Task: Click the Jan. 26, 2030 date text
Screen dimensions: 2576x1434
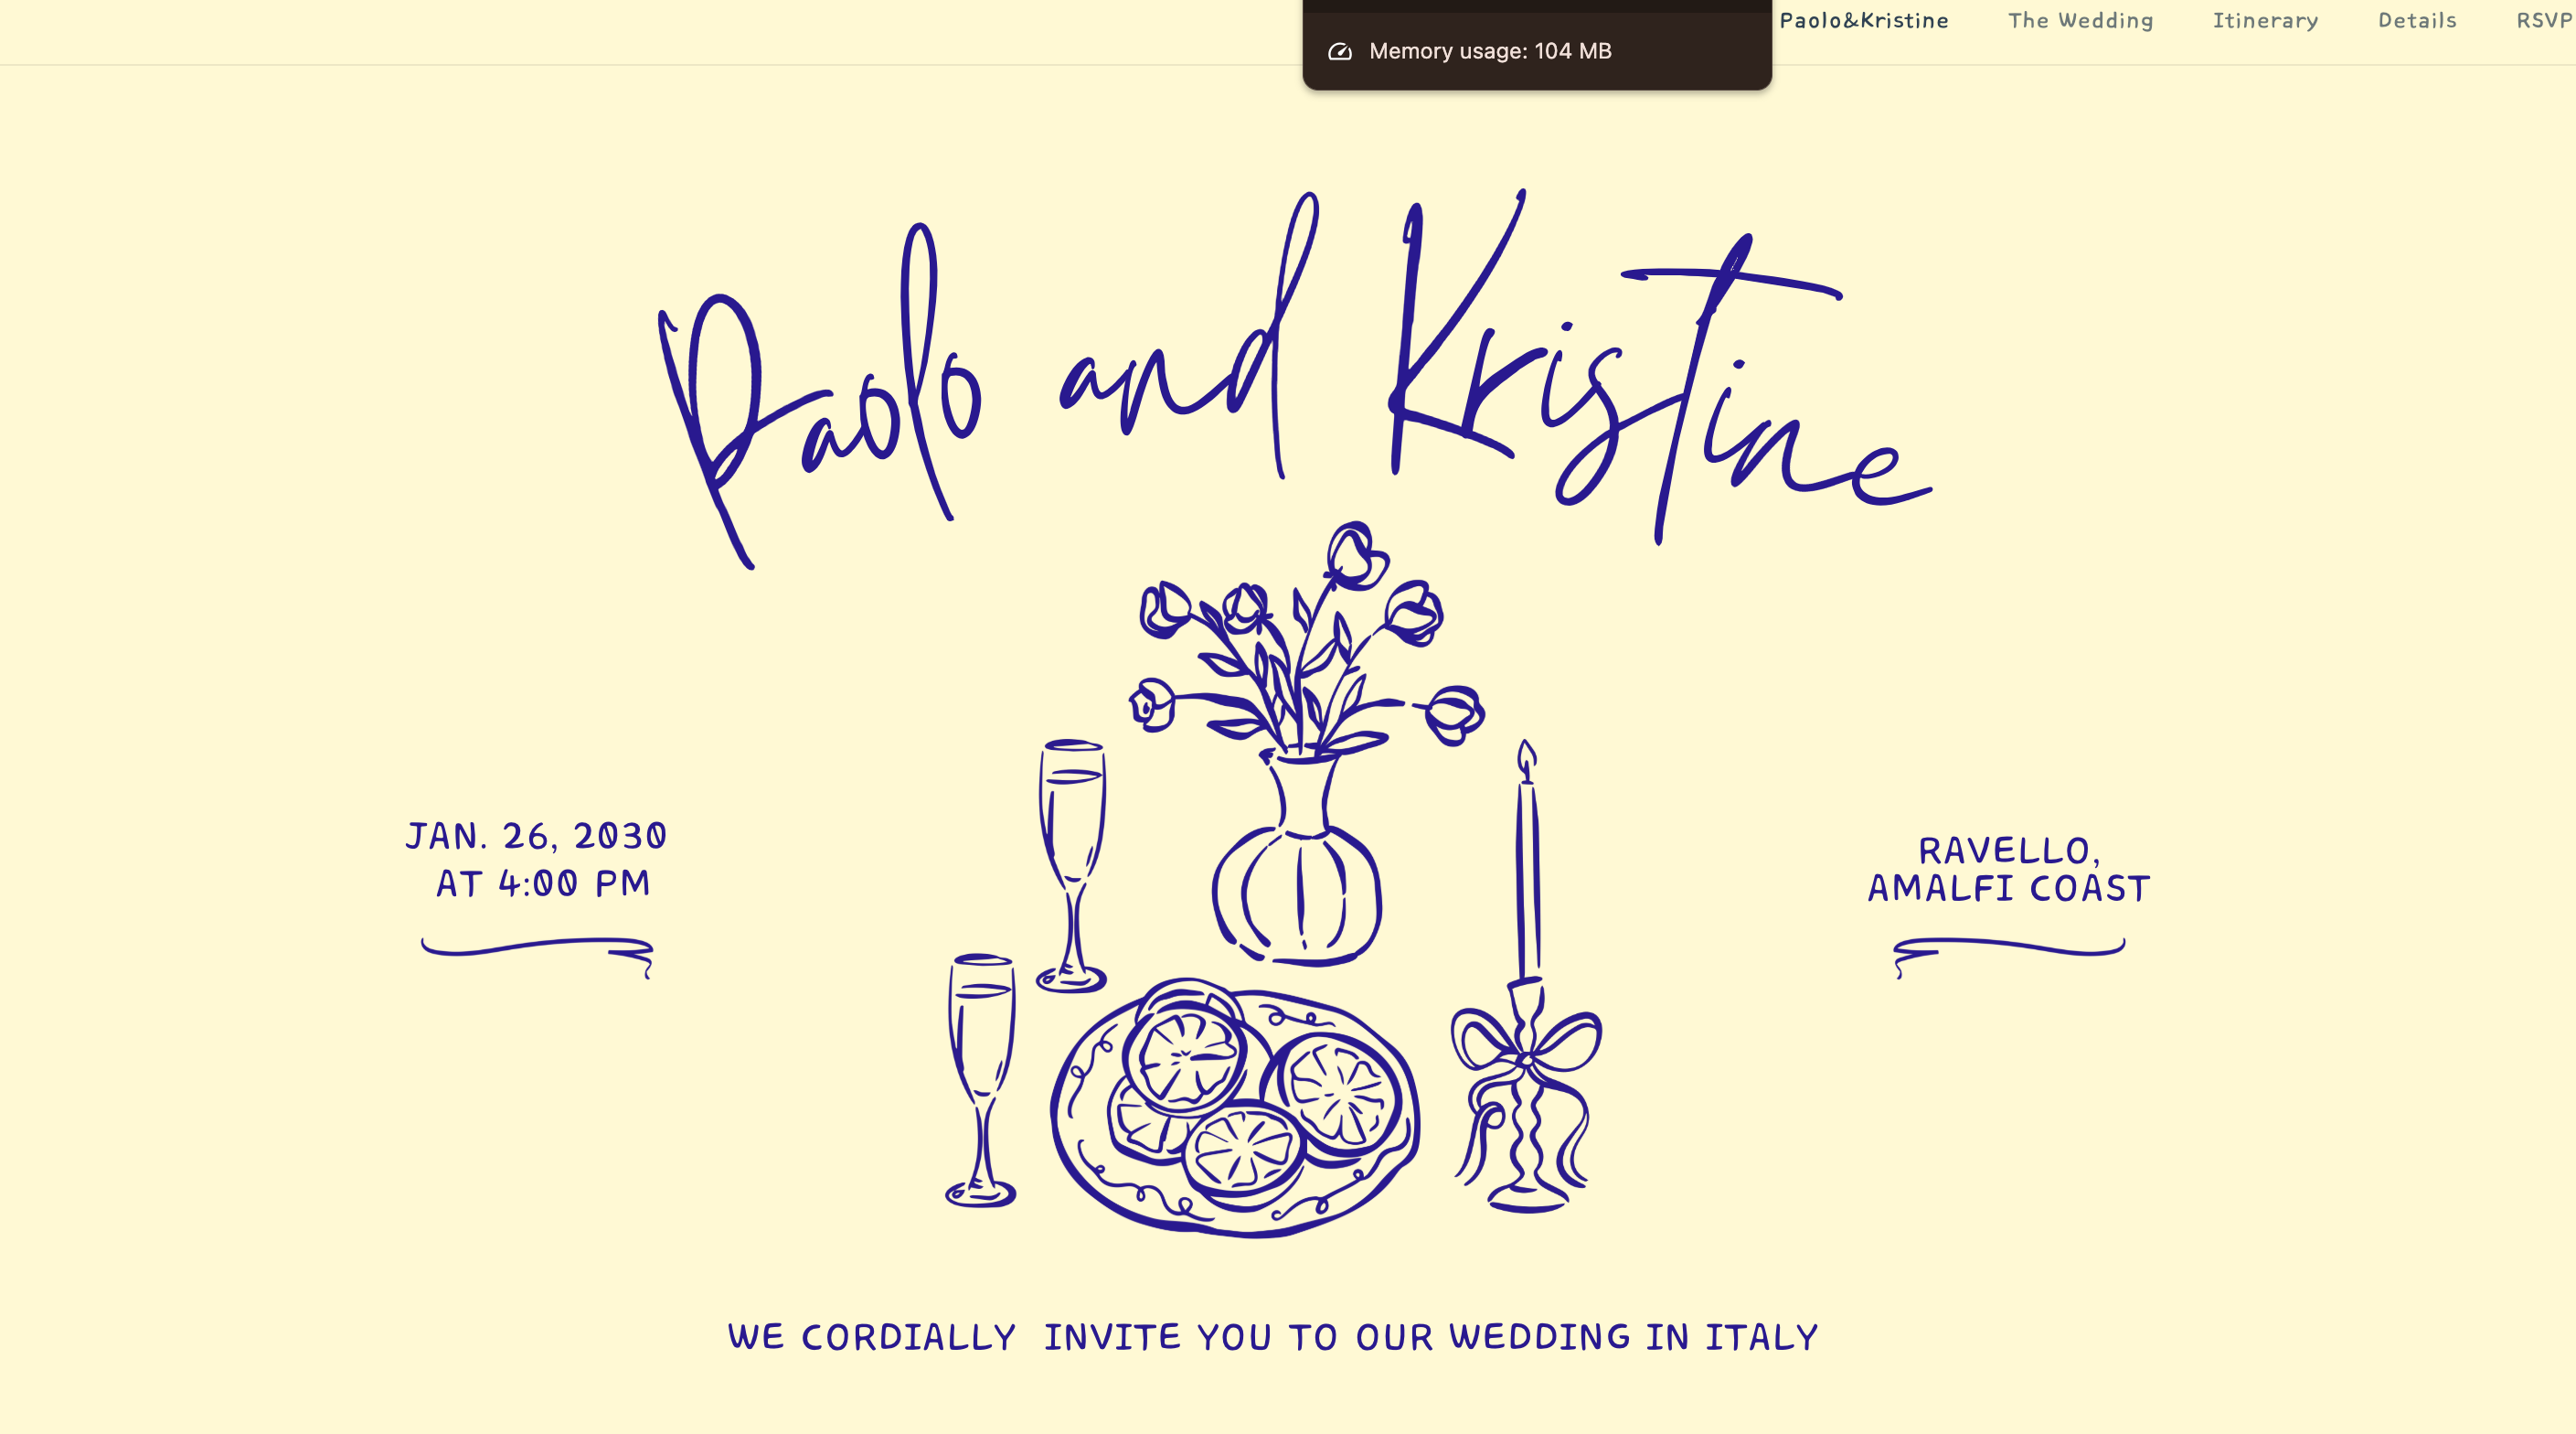Action: (x=537, y=837)
